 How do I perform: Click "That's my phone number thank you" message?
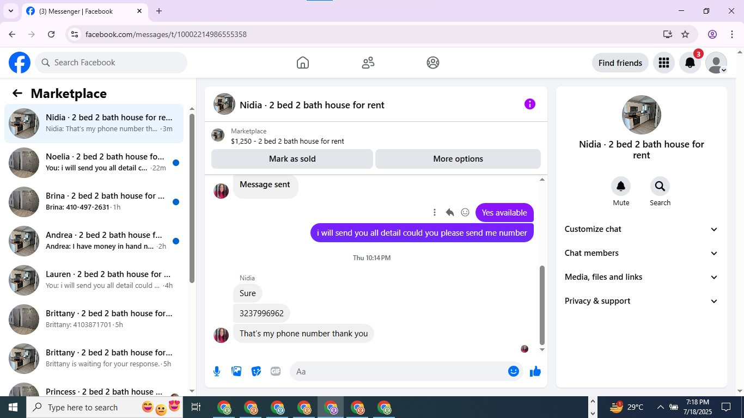pos(304,334)
